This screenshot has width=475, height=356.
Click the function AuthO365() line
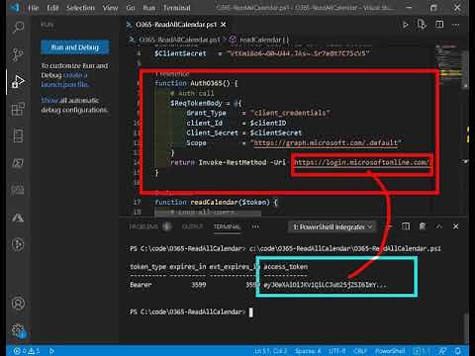tap(196, 83)
